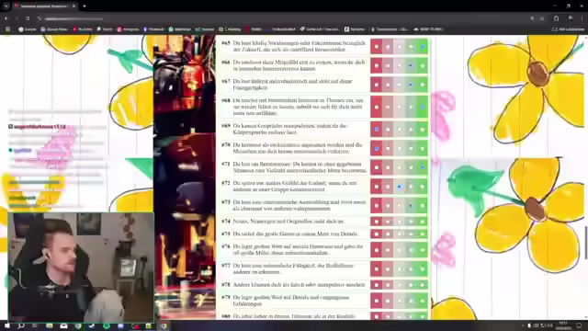Open a new browser tab with plus icon
Screen dimensions: 588x331
pos(85,6)
